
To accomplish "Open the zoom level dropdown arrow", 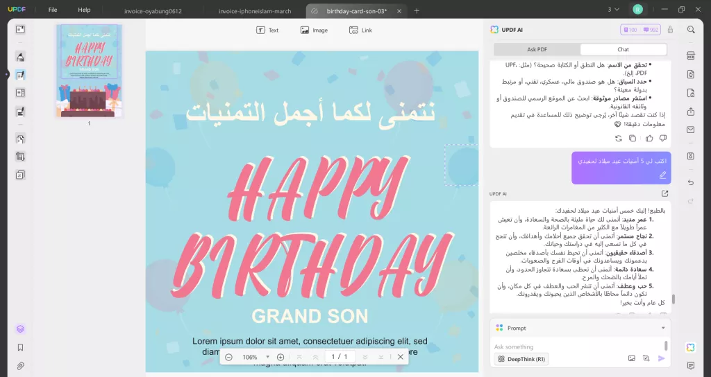I will click(x=267, y=357).
